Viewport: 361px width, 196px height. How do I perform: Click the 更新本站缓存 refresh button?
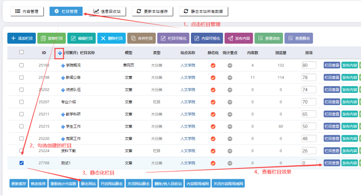152,11
